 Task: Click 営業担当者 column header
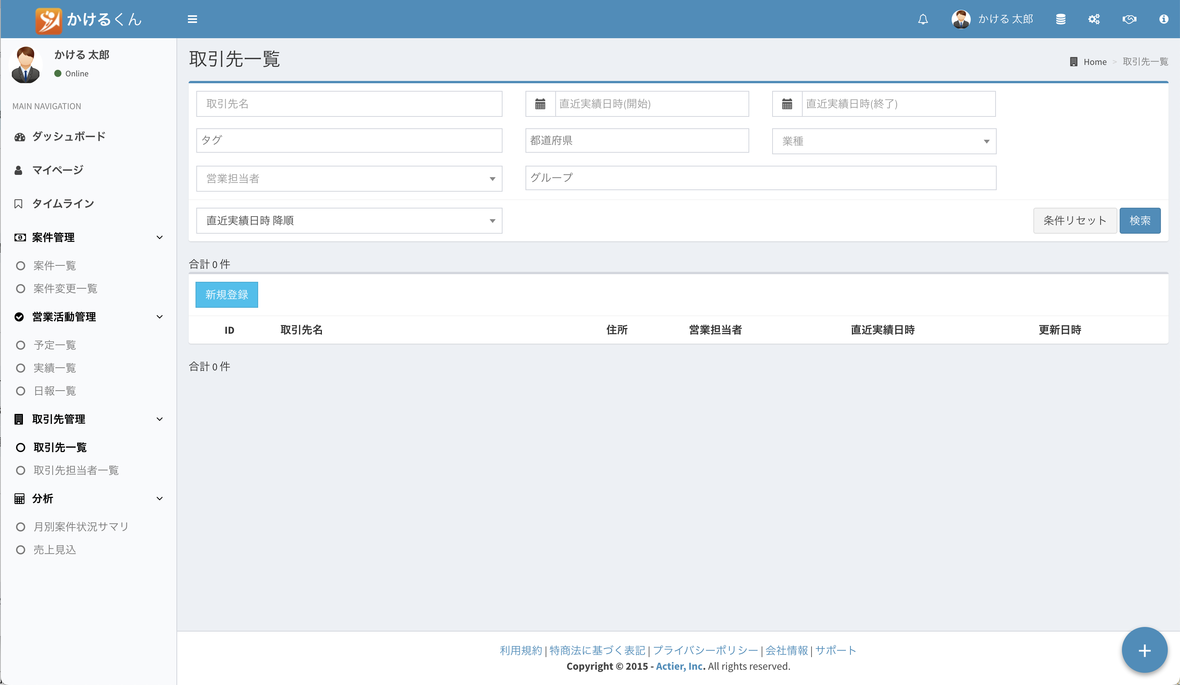(x=716, y=330)
